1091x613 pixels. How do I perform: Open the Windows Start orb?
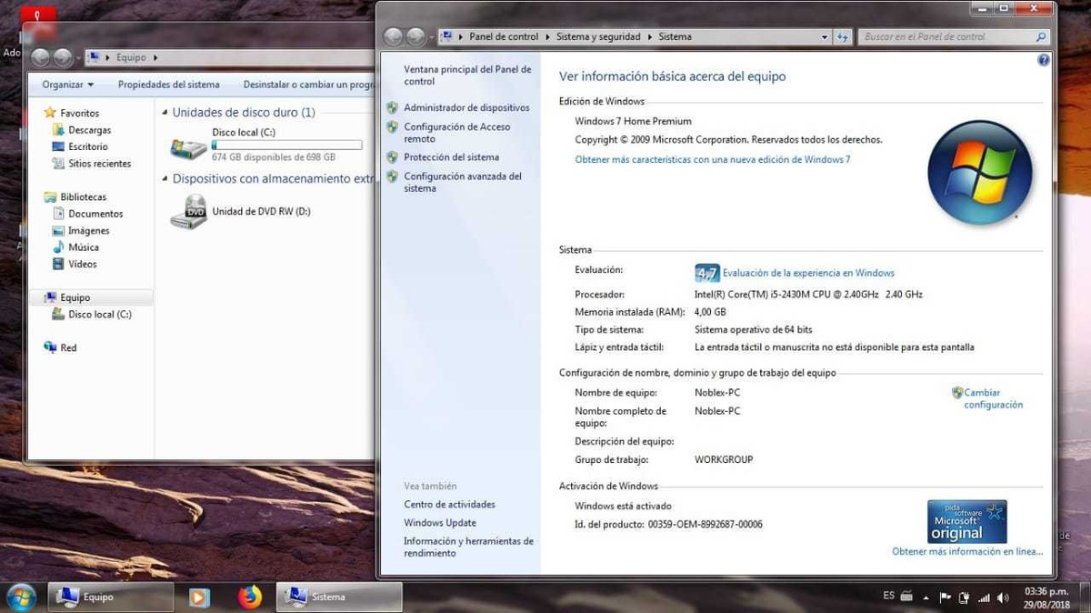20,597
